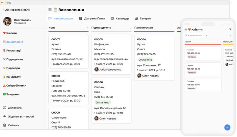Open the Галерея view tab
The height and width of the screenshot is (137, 237).
pyautogui.click(x=143, y=18)
